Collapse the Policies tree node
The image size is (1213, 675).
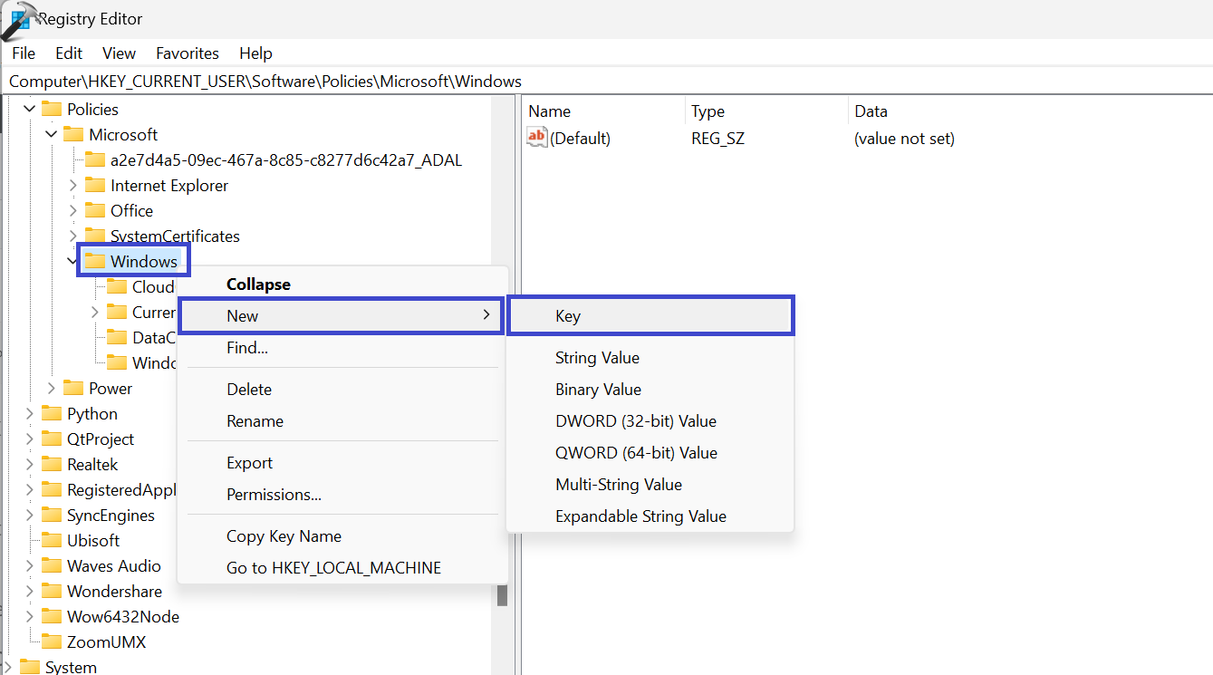coord(30,110)
